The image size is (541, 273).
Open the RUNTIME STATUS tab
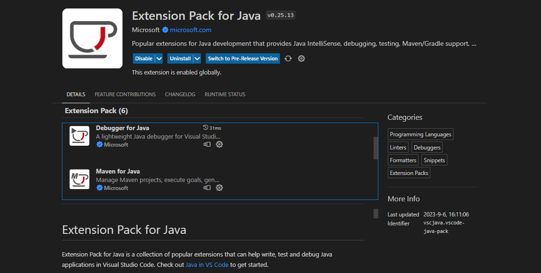[225, 94]
